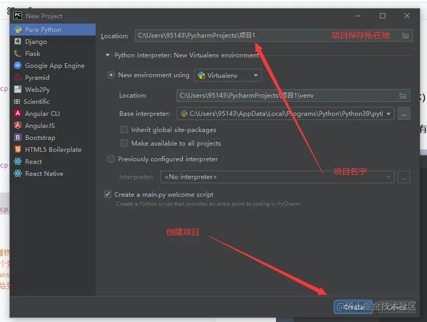Collapse Python Interpreter section

point(108,55)
